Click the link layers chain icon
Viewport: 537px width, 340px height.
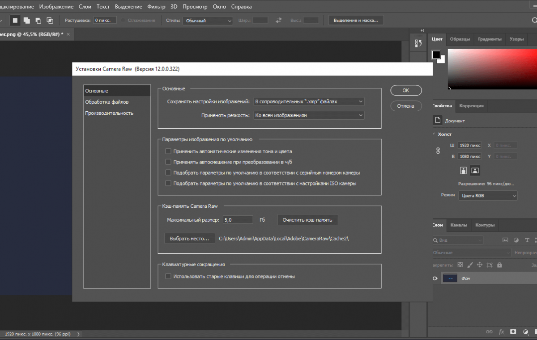[490, 332]
